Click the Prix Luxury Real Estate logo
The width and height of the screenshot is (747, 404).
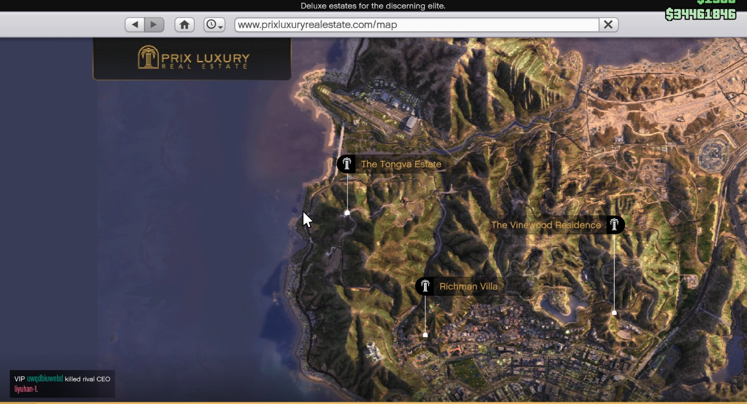(193, 58)
